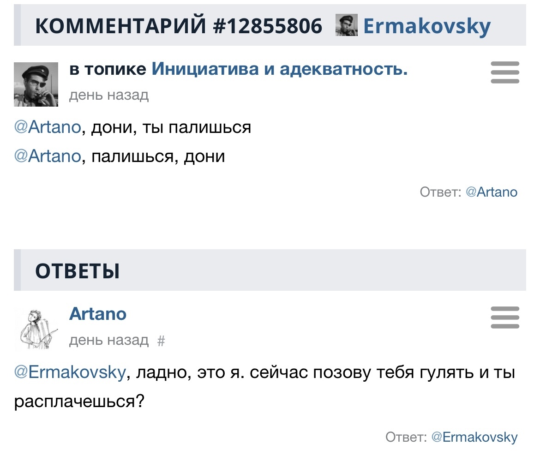This screenshot has height=456, width=540.
Task: Click Ermakovsky's large profile photo thumbnail
Action: coord(36,84)
